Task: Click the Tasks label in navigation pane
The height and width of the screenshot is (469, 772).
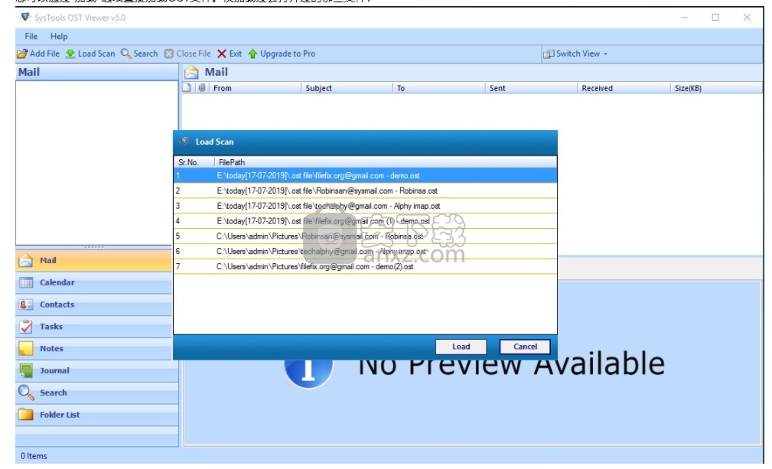Action: (x=51, y=326)
